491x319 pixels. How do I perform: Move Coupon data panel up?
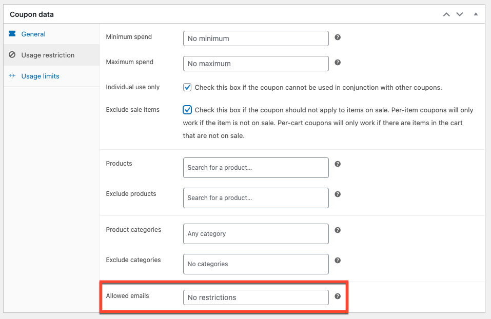click(x=446, y=14)
